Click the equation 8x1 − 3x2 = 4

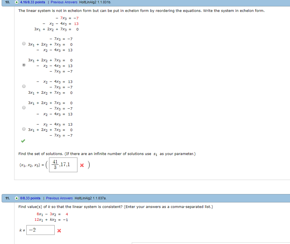[x=52, y=214]
